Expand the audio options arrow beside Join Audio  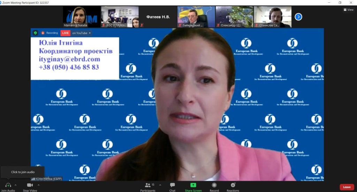point(16,185)
